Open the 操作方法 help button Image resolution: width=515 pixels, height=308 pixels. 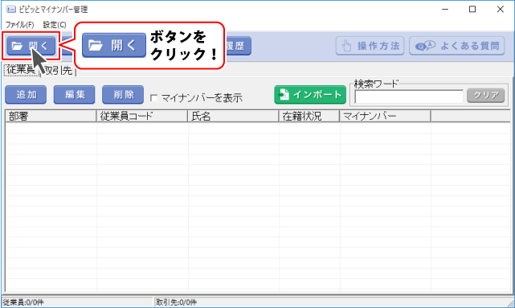click(370, 46)
